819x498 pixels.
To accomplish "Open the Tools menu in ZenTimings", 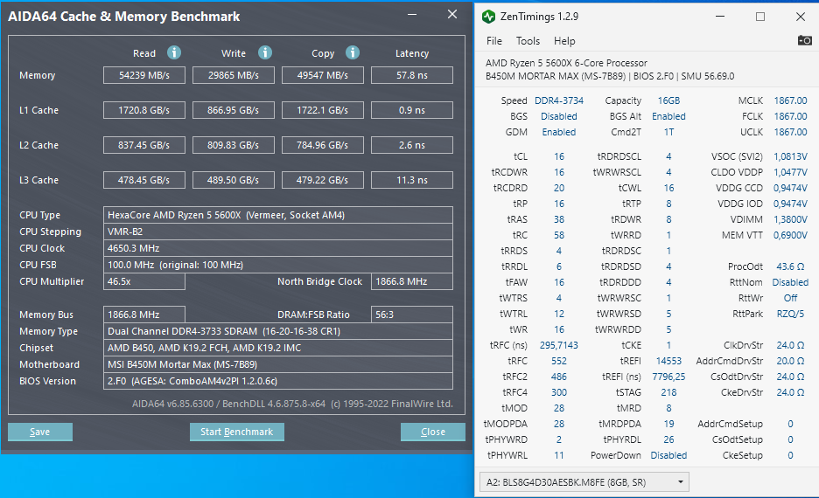I will (x=528, y=41).
